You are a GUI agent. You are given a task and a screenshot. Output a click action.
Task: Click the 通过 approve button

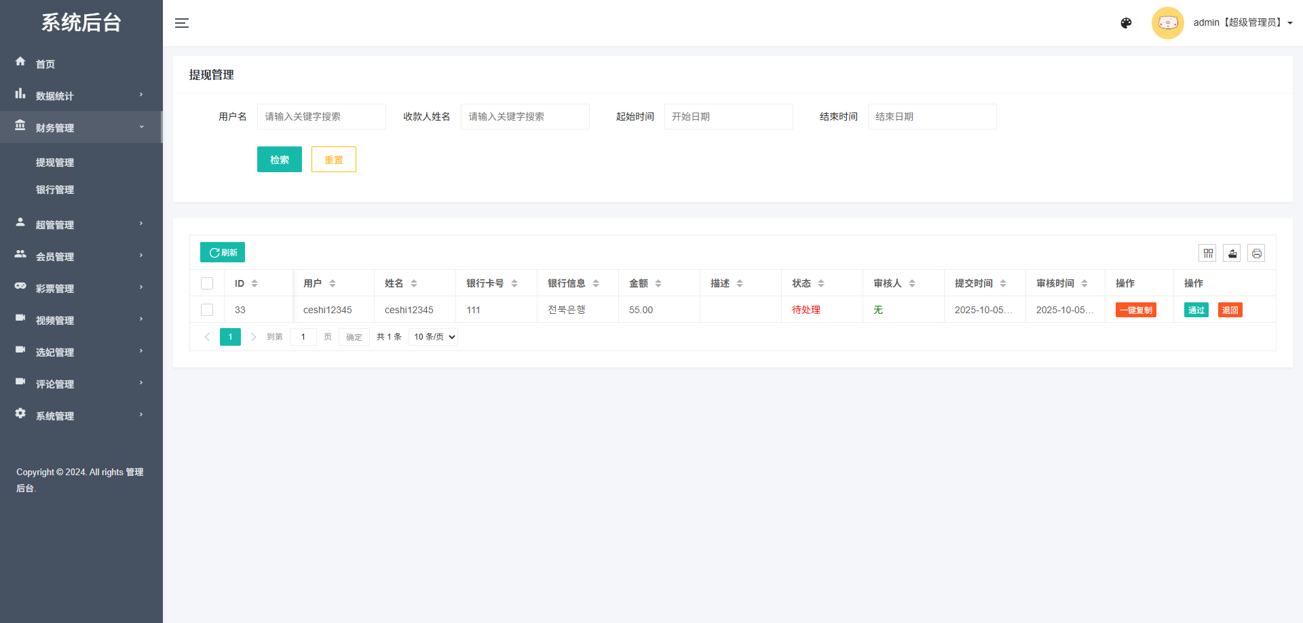tap(1196, 309)
